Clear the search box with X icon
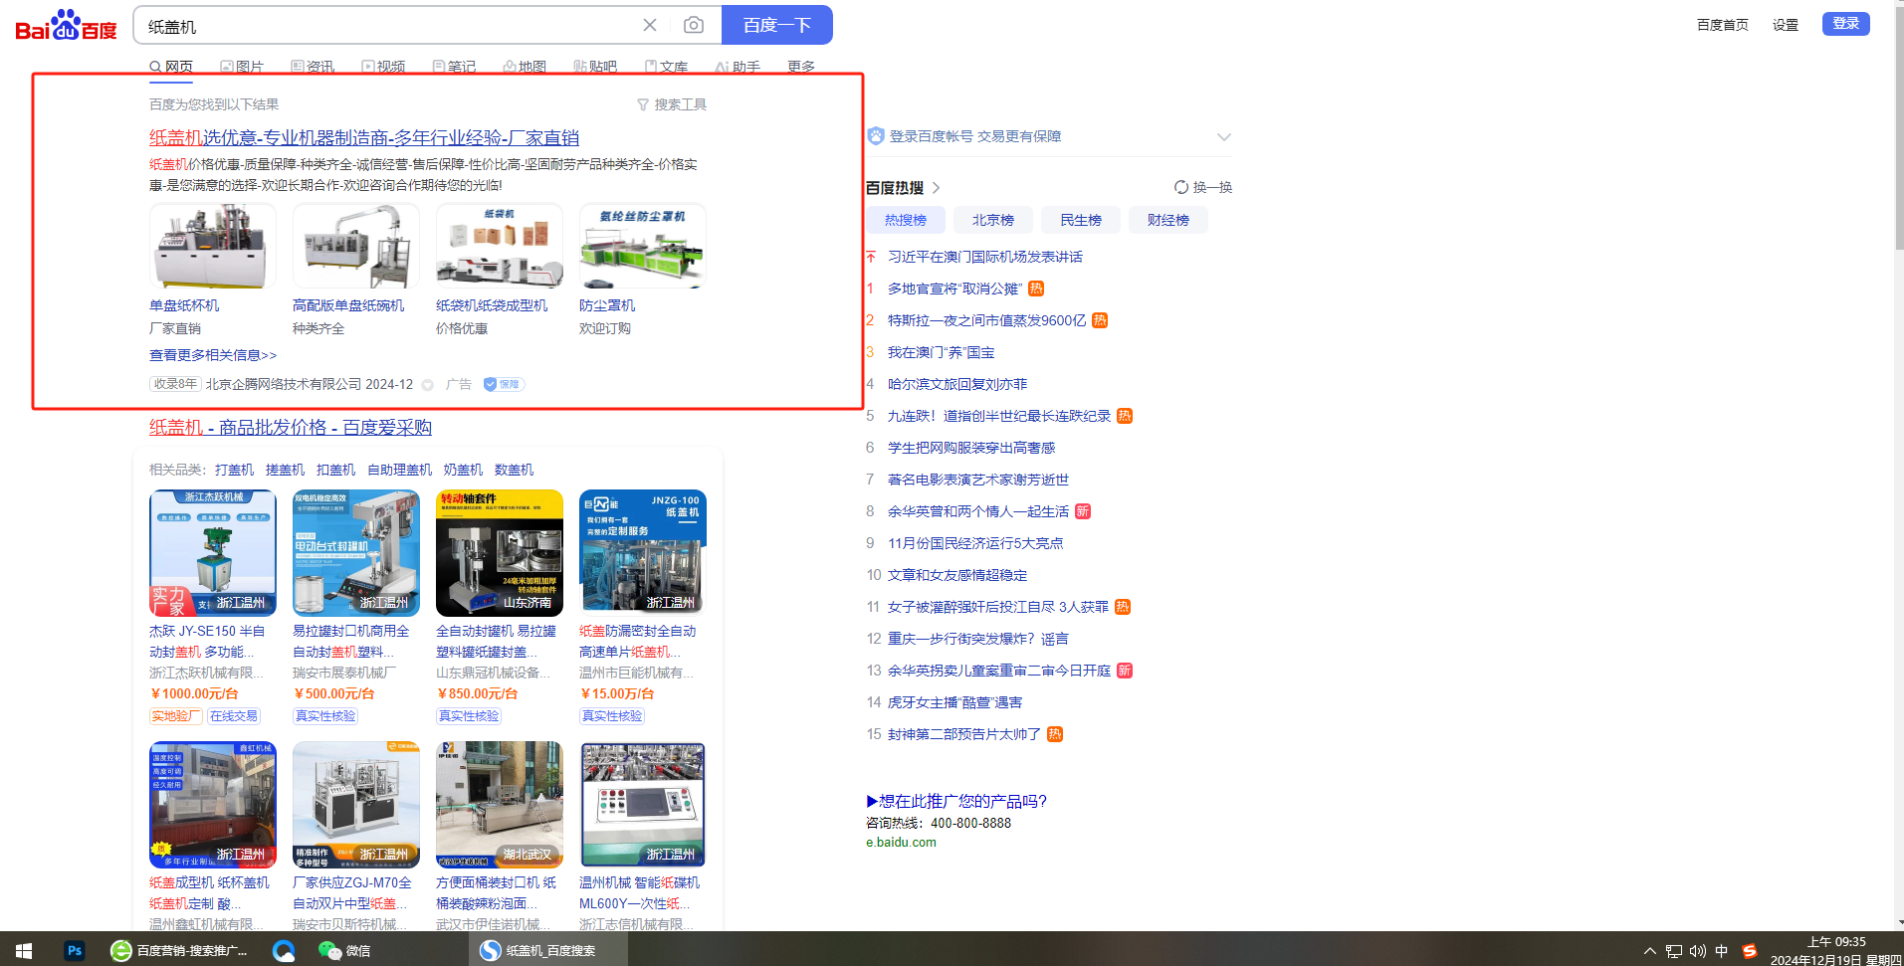This screenshot has height=966, width=1904. pyautogui.click(x=650, y=25)
